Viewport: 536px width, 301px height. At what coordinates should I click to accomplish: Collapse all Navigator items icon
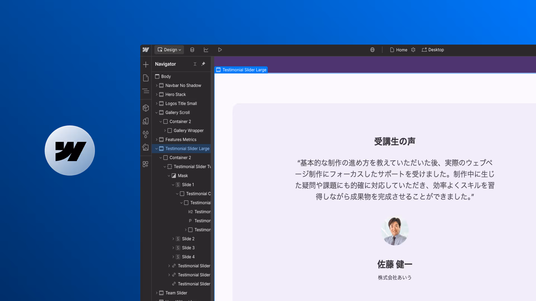click(x=195, y=64)
